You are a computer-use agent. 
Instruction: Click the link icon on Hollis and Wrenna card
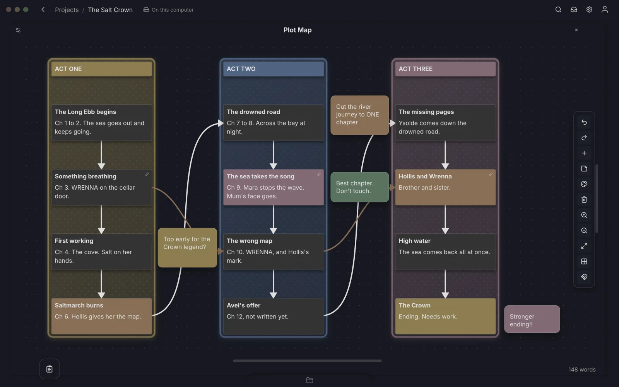pos(491,175)
